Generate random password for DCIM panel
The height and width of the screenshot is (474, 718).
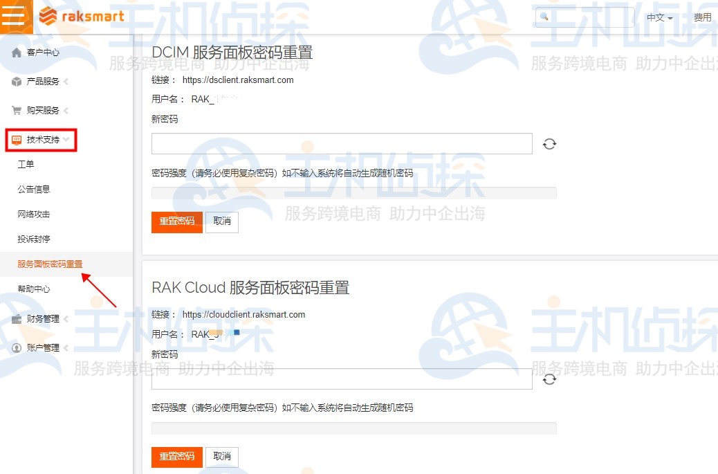[549, 143]
